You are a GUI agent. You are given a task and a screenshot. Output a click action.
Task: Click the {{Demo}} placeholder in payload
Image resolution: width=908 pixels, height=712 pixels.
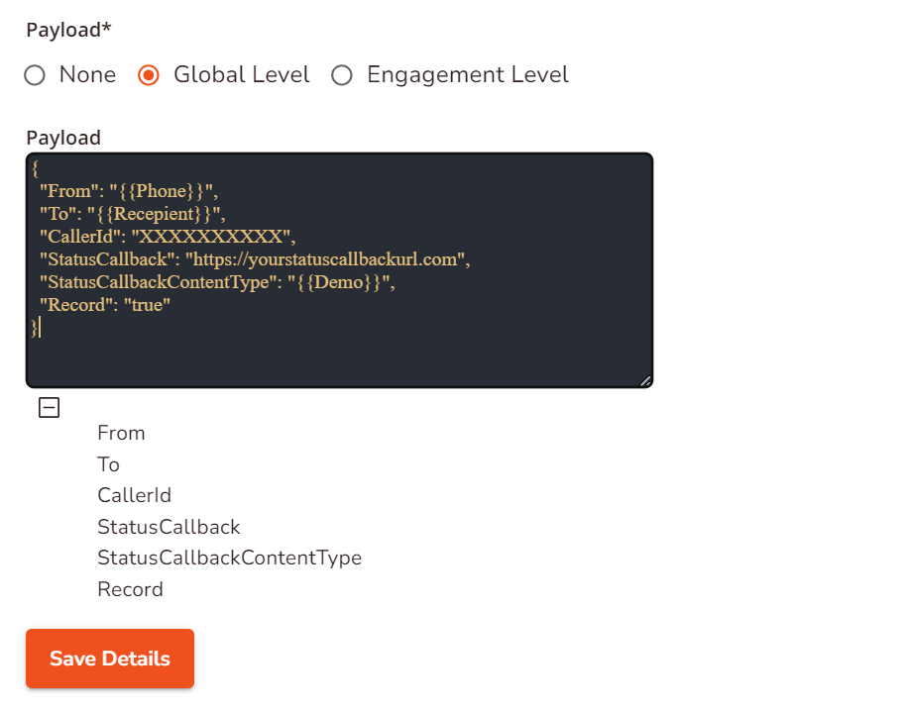340,282
